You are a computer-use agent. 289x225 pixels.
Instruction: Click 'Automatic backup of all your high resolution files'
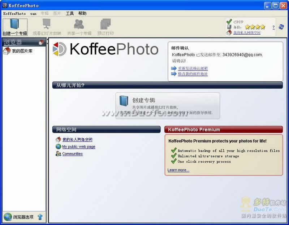229,150
